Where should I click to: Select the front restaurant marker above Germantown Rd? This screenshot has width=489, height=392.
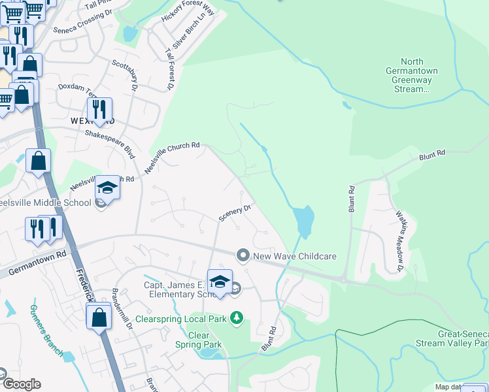[37, 231]
